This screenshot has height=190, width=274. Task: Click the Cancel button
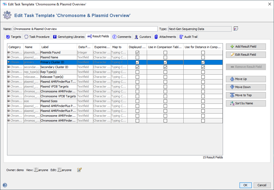[262, 185]
